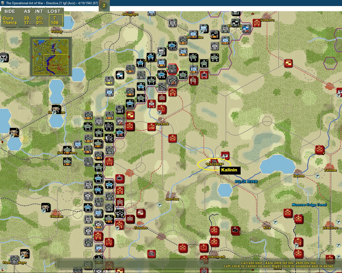This screenshot has width=342, height=273.
Task: Click the LOST counter box showing 7 and 106
Action: [56, 20]
